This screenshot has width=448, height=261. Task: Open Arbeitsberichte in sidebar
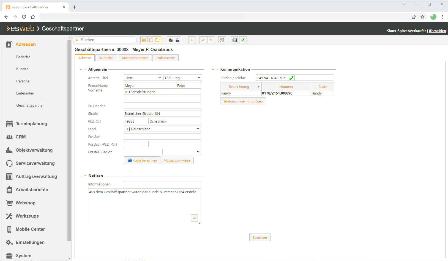click(32, 190)
